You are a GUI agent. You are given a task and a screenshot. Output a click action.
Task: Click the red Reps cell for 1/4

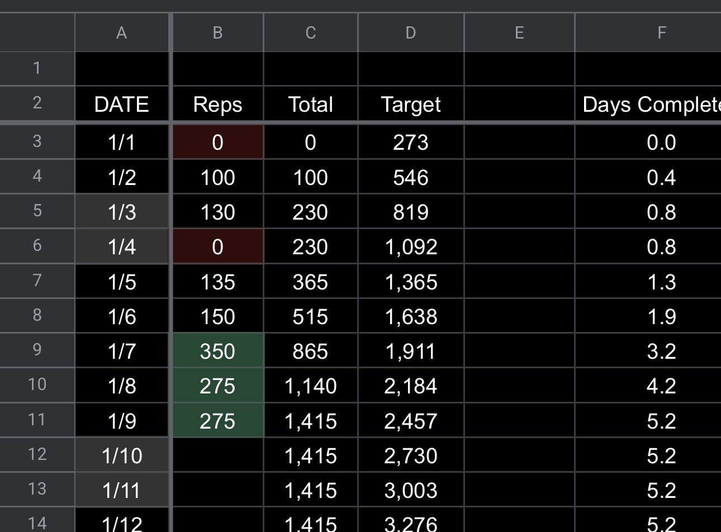[x=217, y=246]
